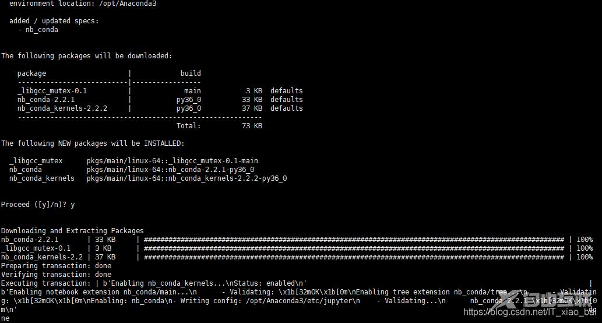602x323 pixels.
Task: Click 'Downloading and Extracting Packages' line
Action: tap(72, 230)
